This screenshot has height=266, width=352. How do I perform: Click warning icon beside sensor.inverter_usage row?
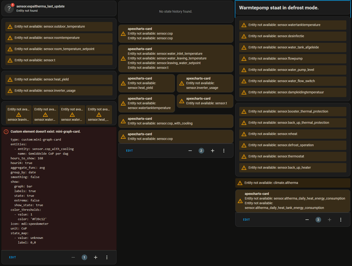click(x=10, y=91)
